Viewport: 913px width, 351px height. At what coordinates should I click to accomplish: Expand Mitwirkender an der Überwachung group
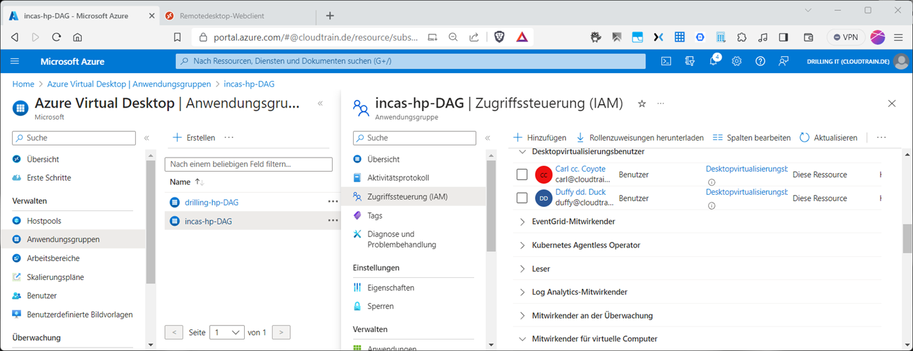(x=522, y=316)
